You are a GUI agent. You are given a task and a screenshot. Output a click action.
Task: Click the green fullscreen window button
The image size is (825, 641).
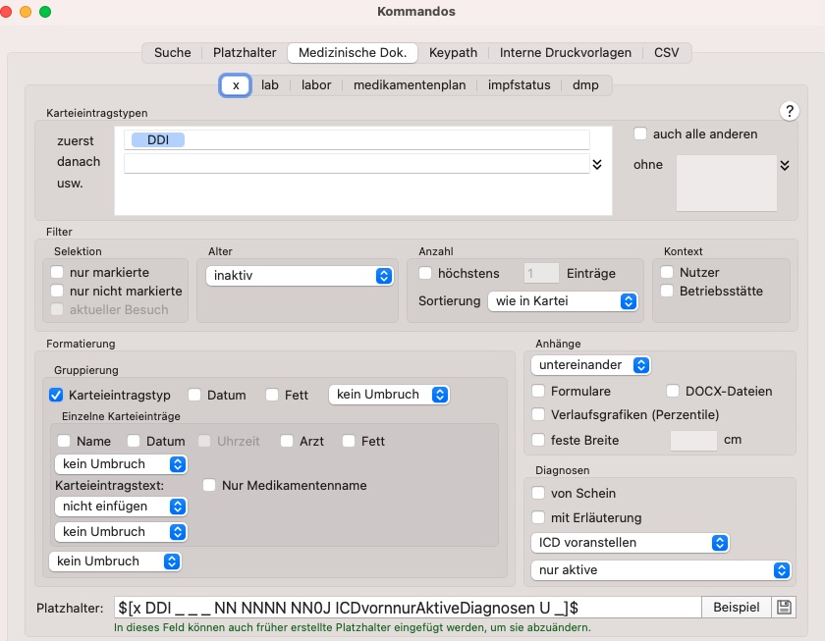pos(45,12)
